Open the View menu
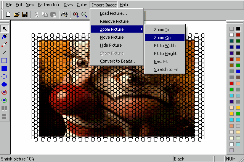 [x=30, y=5]
